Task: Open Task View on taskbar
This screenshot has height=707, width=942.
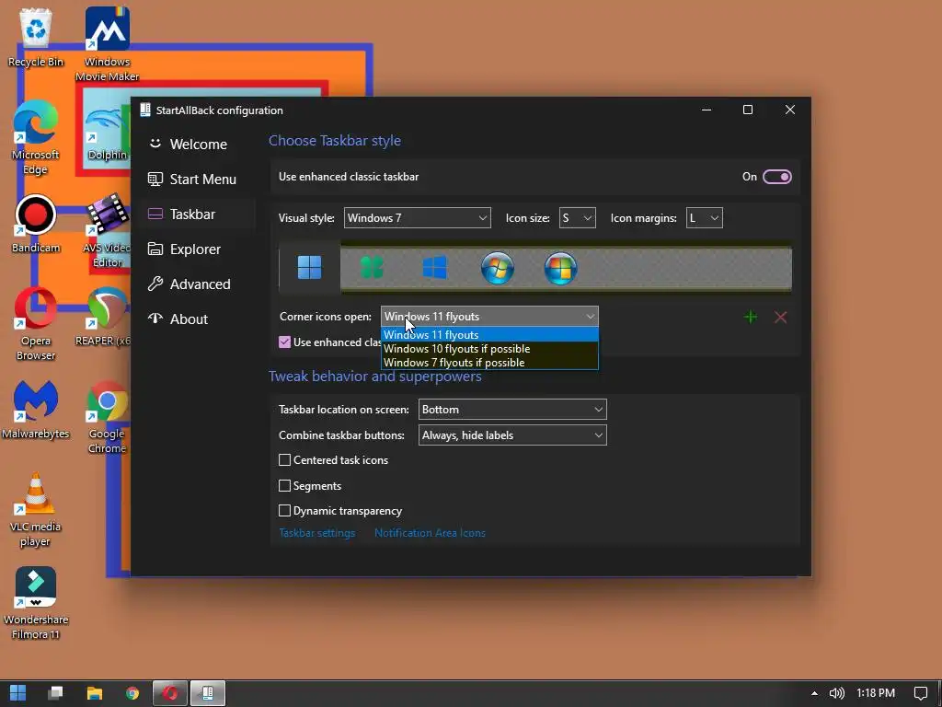Action: tap(56, 693)
